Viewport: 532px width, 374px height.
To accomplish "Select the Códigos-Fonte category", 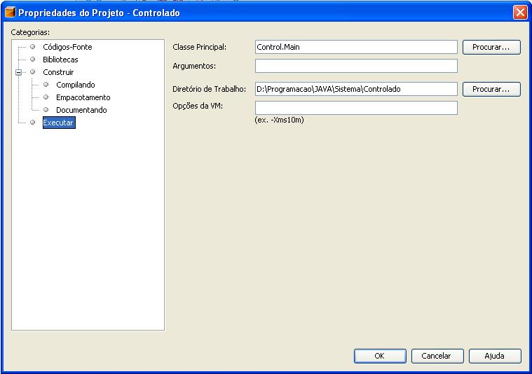I will coord(67,47).
